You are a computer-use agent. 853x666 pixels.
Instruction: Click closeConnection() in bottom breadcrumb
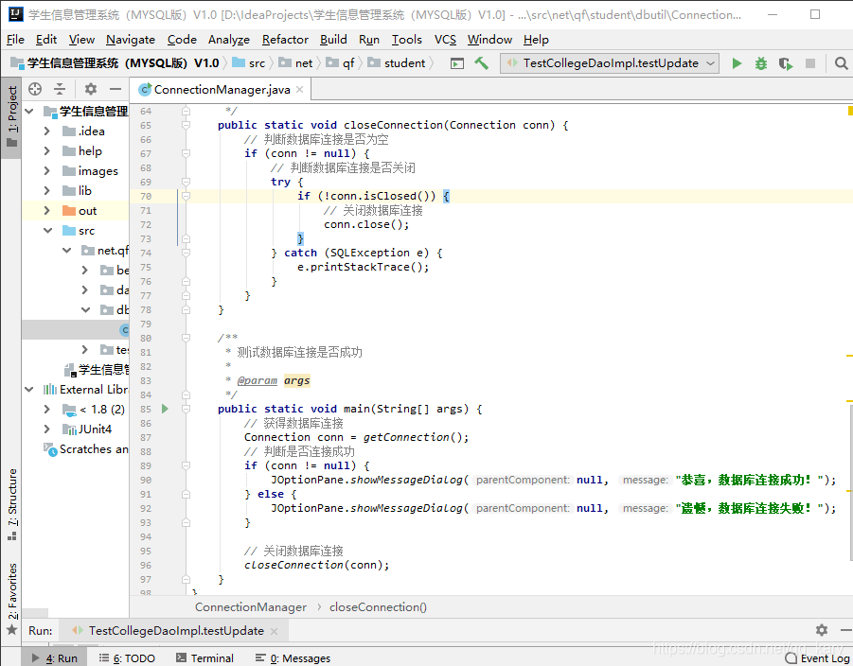(x=378, y=607)
